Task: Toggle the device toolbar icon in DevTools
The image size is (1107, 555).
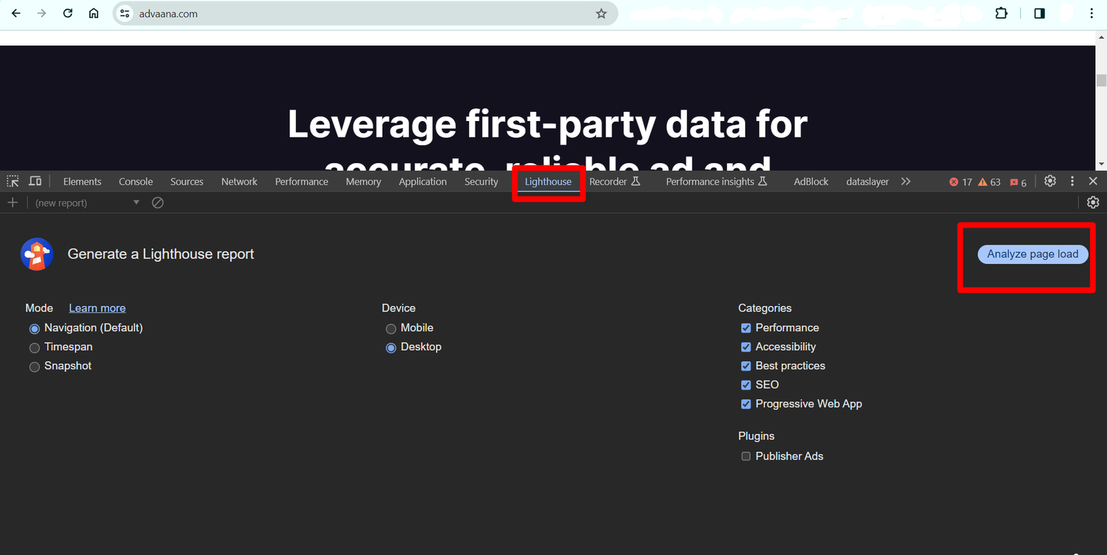Action: 35,181
